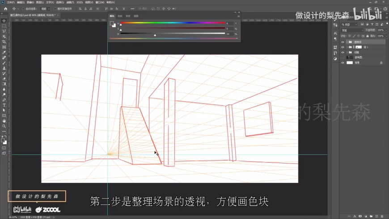Toggle layer filtering on/off switch
This screenshot has height=219, width=389.
(387, 24)
